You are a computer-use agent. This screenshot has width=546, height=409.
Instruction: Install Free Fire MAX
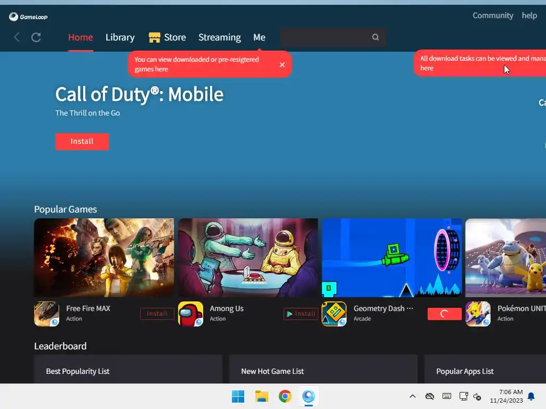(157, 314)
